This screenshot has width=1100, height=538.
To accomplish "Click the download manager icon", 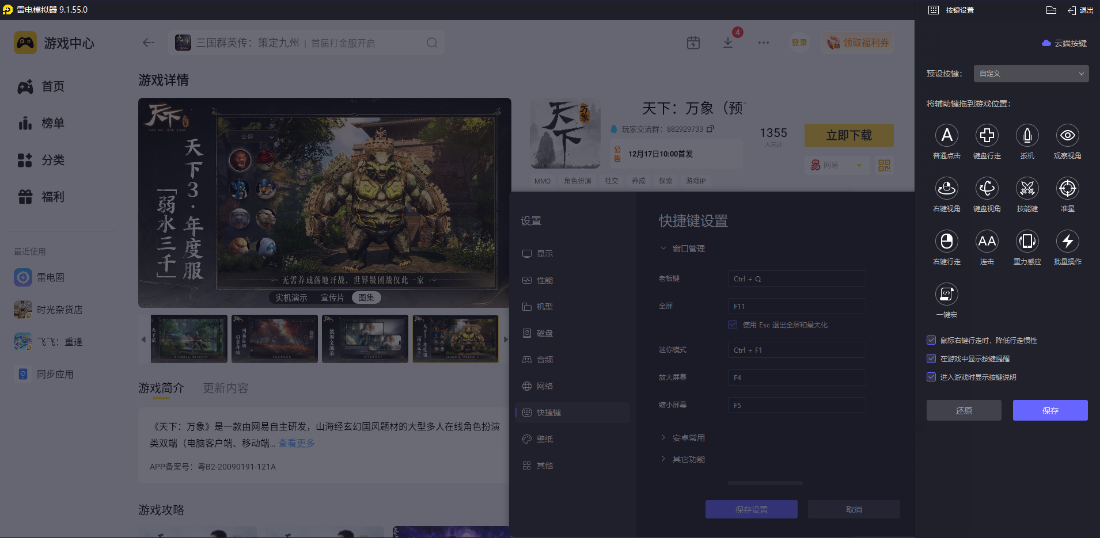I will click(728, 43).
